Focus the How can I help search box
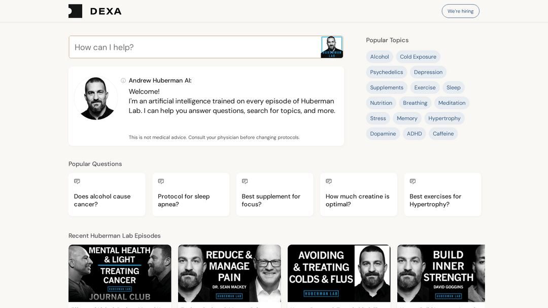 coord(195,47)
